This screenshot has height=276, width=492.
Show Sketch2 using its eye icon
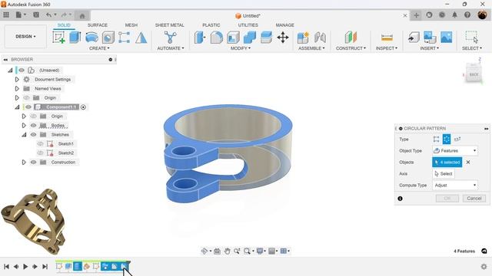(40, 153)
